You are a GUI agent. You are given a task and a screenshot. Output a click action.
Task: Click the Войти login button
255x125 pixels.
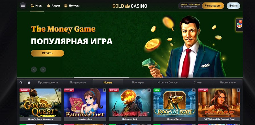click(233, 6)
